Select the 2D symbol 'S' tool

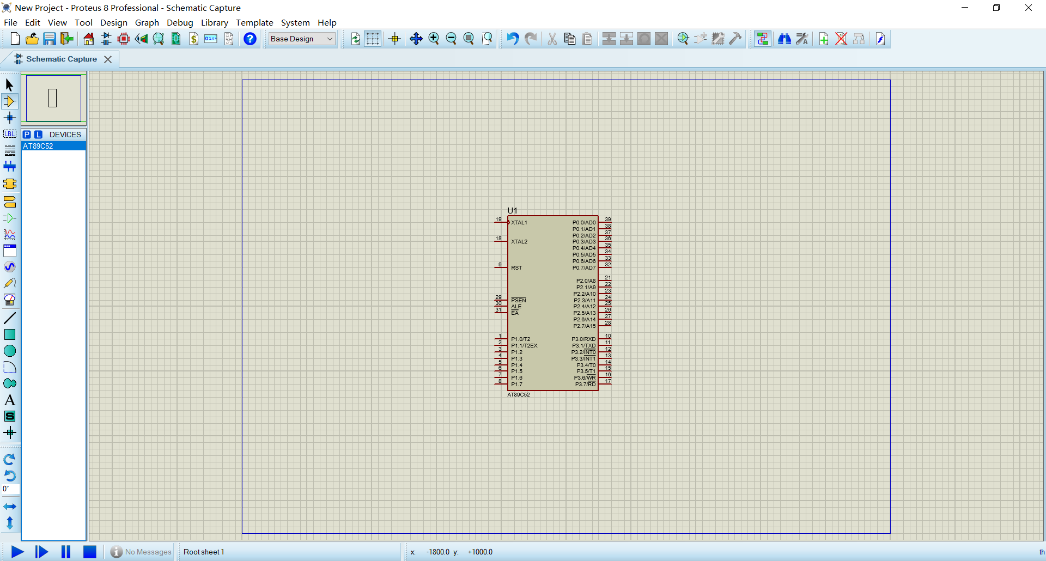(10, 417)
